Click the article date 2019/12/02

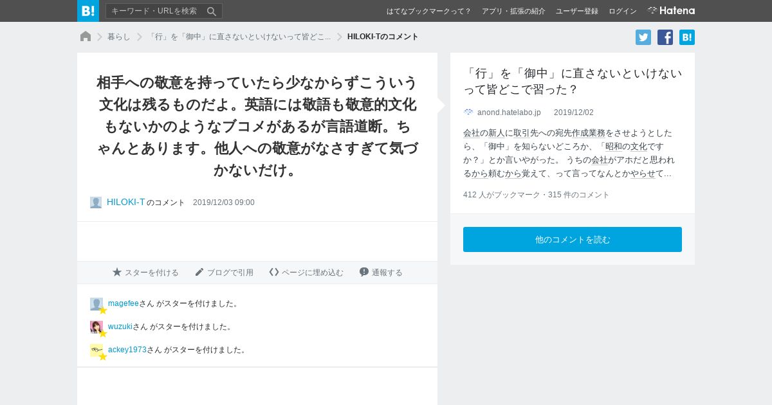pyautogui.click(x=574, y=113)
